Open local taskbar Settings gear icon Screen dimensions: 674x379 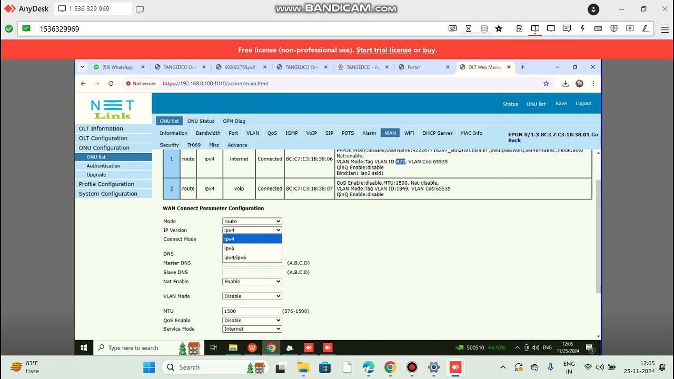pos(433,367)
